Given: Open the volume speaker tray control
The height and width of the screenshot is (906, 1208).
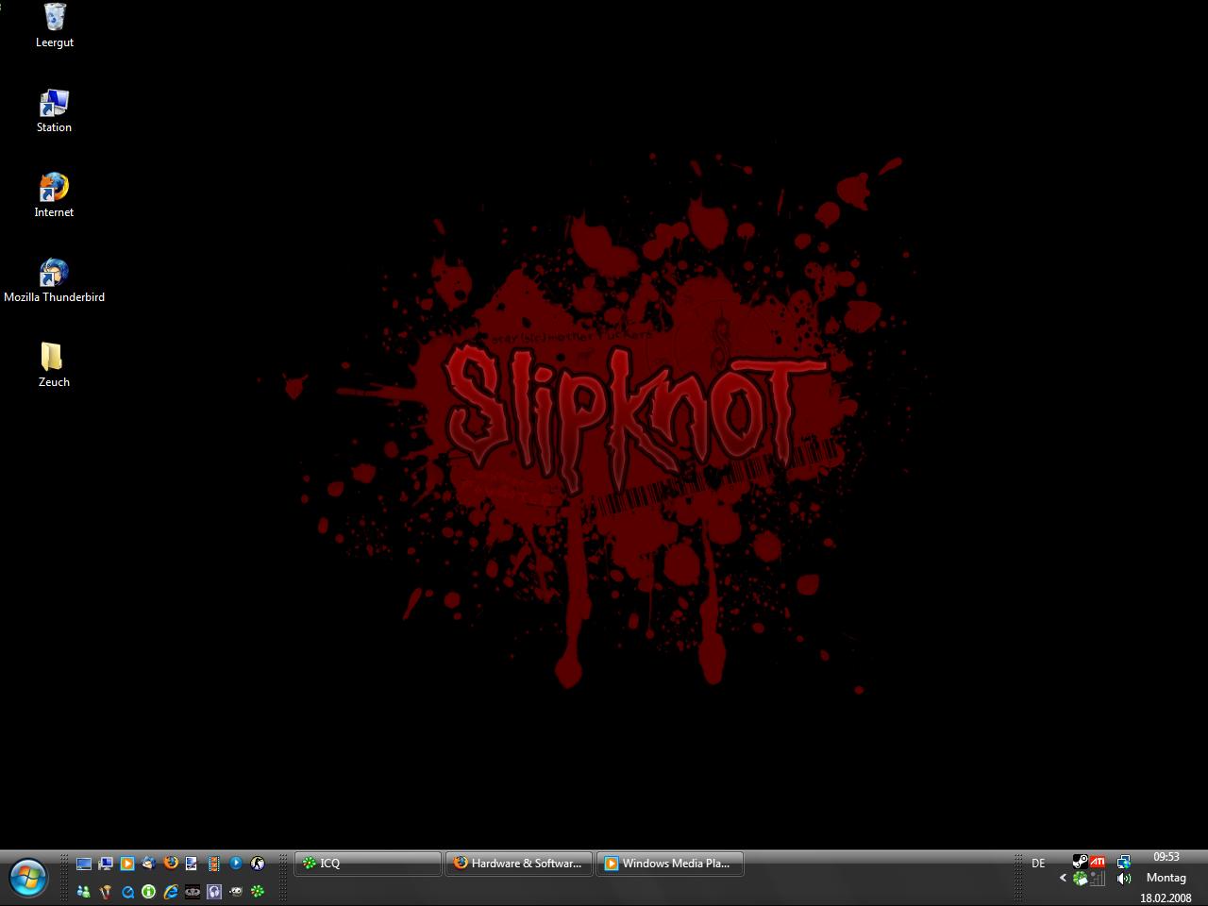Looking at the screenshot, I should click(1123, 879).
